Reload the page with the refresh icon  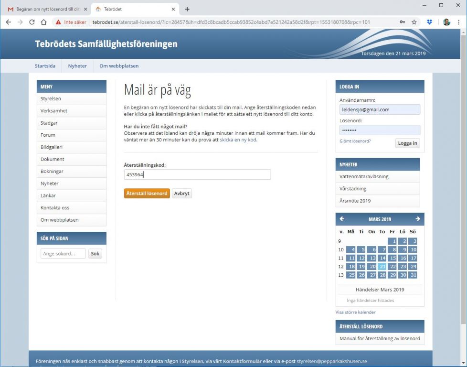[x=32, y=22]
